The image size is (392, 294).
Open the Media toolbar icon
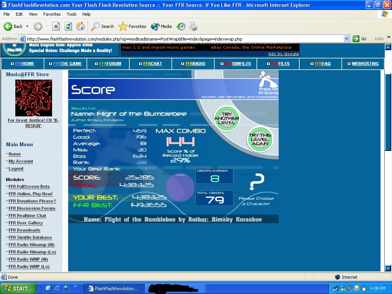coord(155,26)
